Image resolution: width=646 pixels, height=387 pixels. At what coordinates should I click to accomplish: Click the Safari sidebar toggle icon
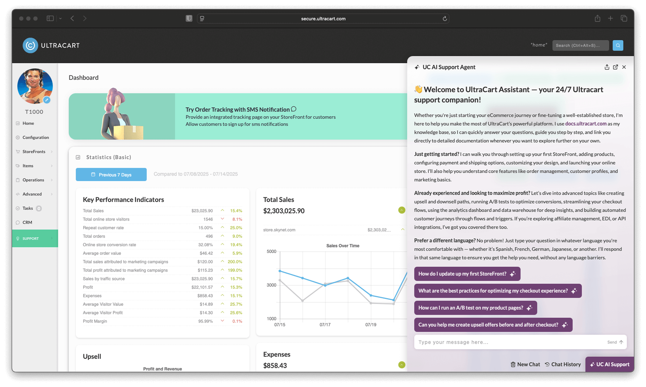coord(50,18)
